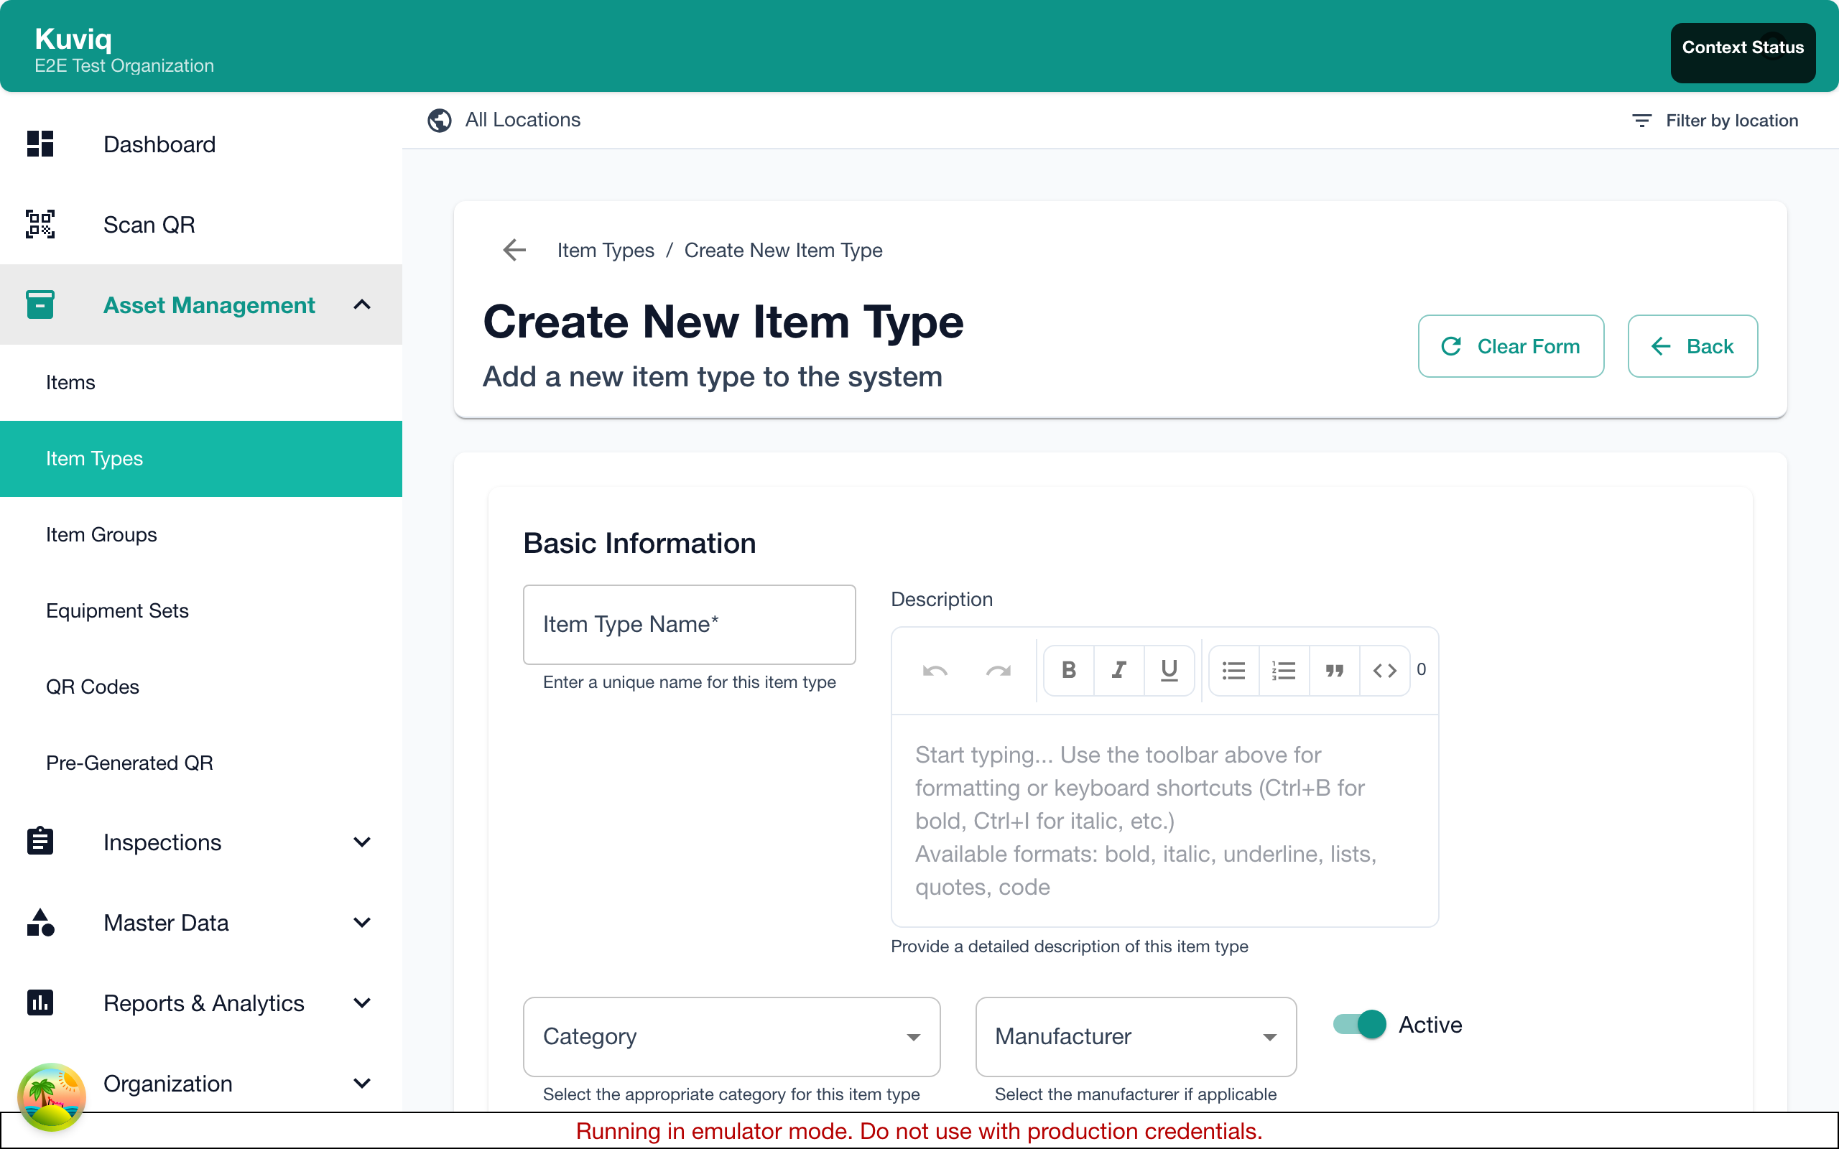Toggle italic formatting
Image resolution: width=1839 pixels, height=1149 pixels.
(x=1118, y=670)
